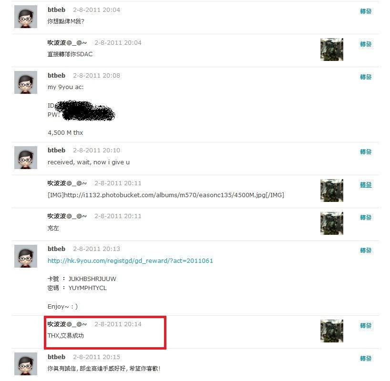Viewport: 390px width, 381px height.
Task: Click the 吹波波 avatar on the 直接轉落你SDAC message
Action: pyautogui.click(x=331, y=50)
